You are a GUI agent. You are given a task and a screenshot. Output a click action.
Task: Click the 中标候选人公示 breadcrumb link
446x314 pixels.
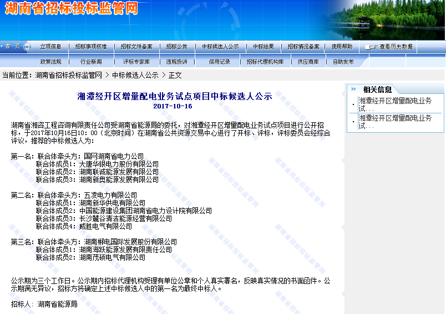pyautogui.click(x=135, y=75)
